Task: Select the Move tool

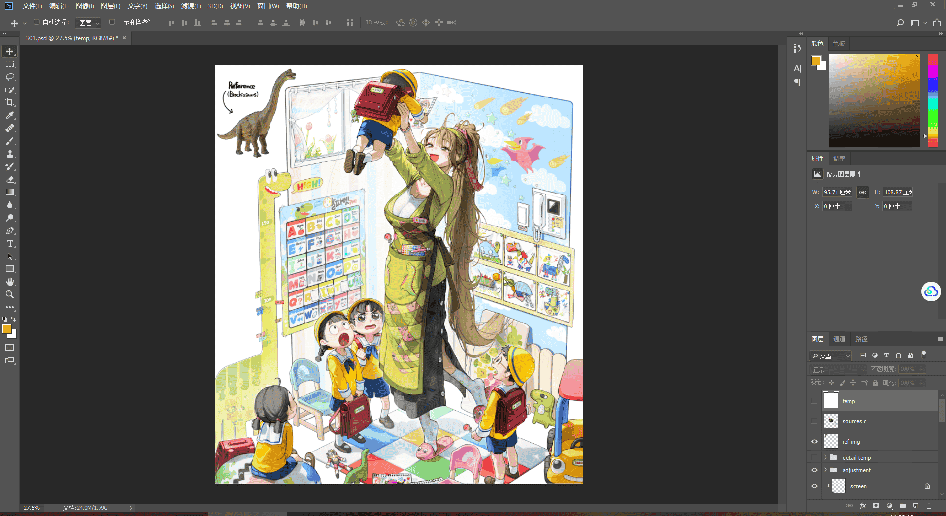Action: pos(10,51)
